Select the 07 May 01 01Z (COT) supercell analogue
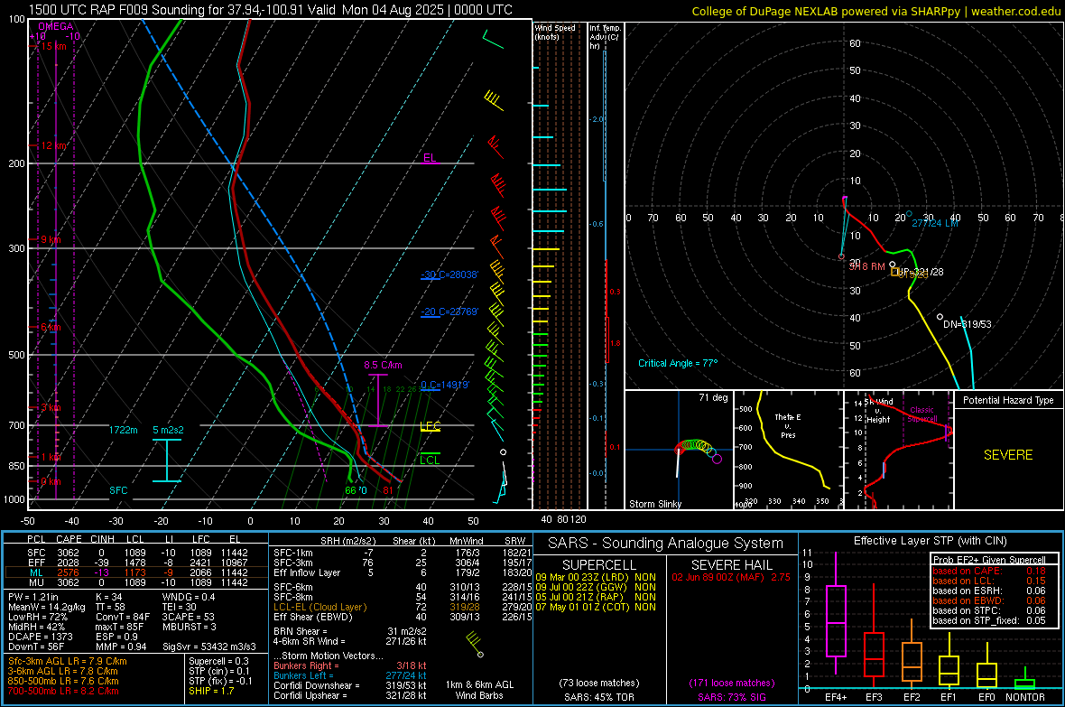 click(x=596, y=607)
